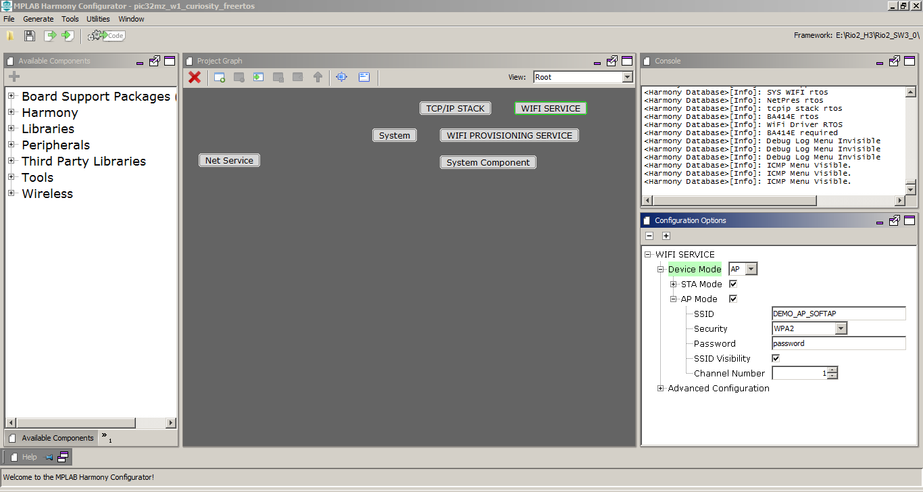Click the layered window icon next to Help pin
923x492 pixels.
click(63, 457)
